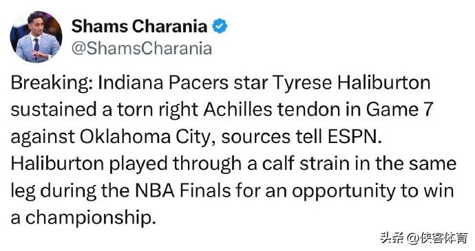
Task: Click the @侠客体育 watermark handle
Action: point(437,238)
